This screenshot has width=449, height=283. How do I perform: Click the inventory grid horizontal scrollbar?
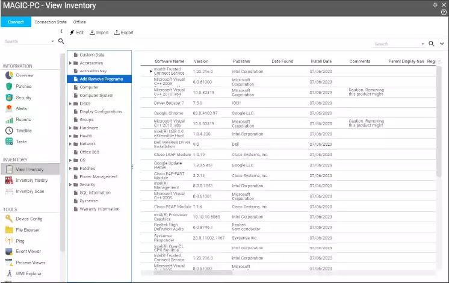193,273
